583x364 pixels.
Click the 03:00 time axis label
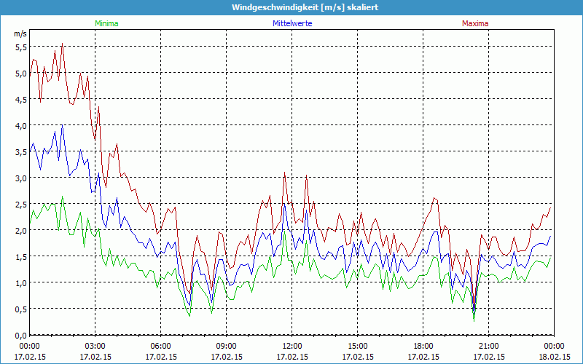(95, 346)
